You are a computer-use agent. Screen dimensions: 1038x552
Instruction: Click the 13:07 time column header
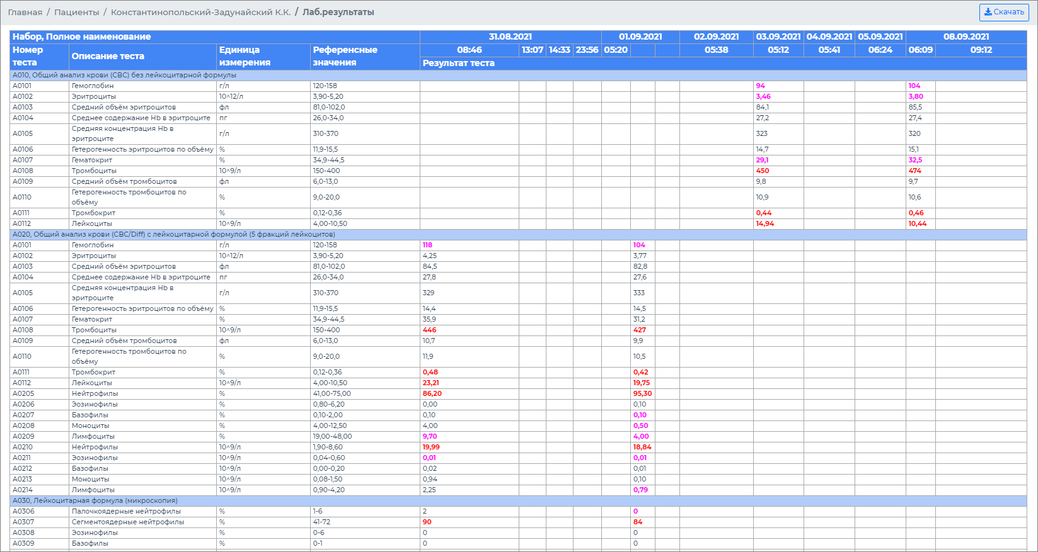coord(532,50)
